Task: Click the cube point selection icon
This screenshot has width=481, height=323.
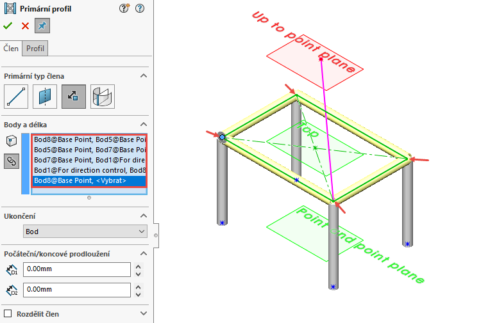Action: point(12,141)
